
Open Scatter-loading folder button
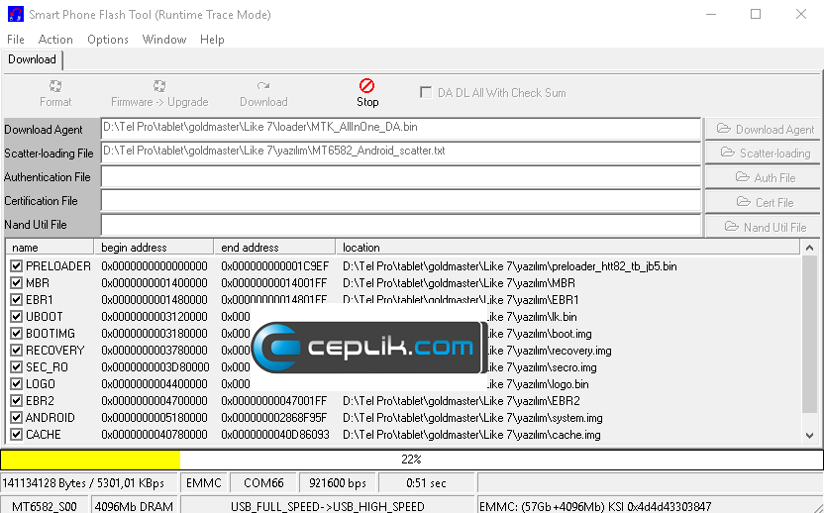point(764,154)
